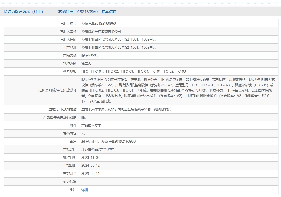Select the heading text 境内医疗器械（注册）基本信息
281x197 pixels.
click(x=62, y=12)
